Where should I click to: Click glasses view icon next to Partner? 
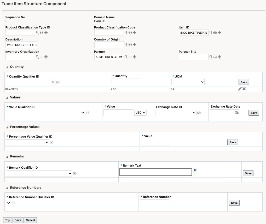tap(130, 57)
